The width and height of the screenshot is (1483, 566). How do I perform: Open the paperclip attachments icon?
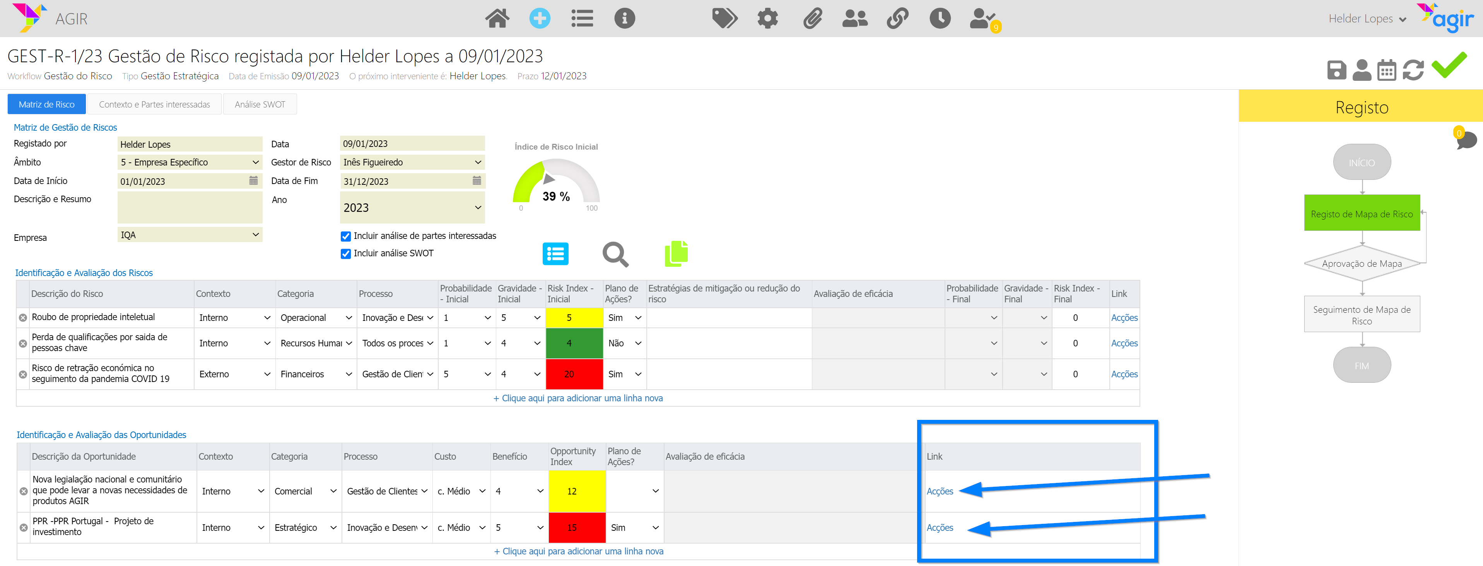coord(812,19)
